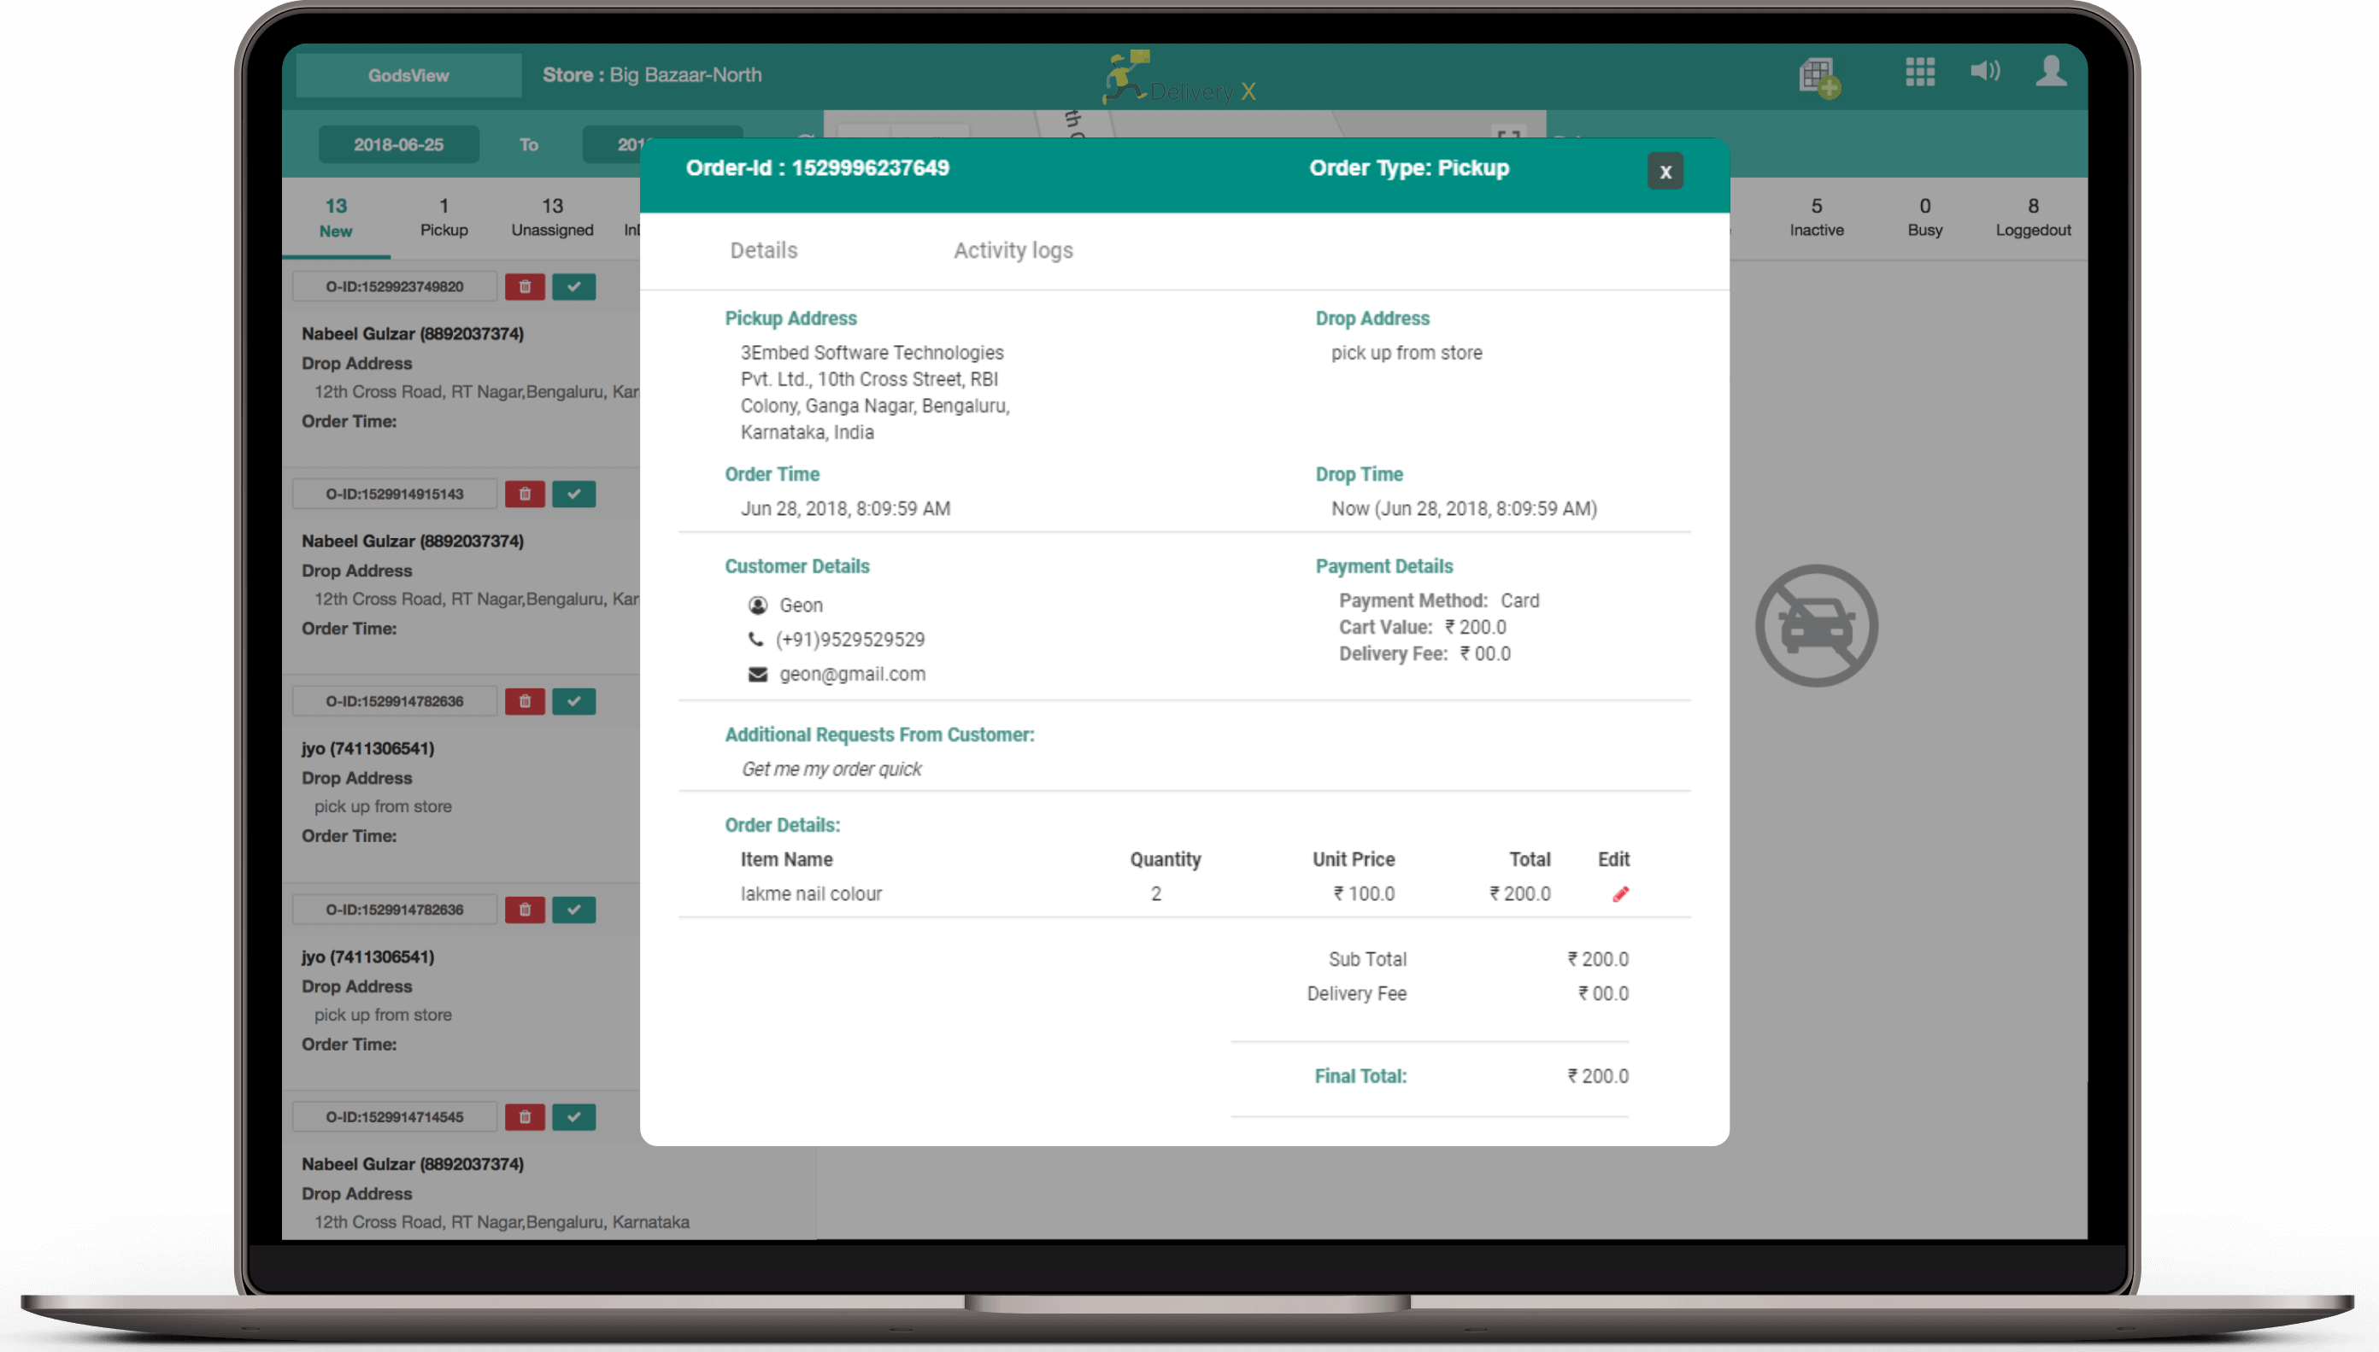
Task: Click order ID label O-ID:1529914915143
Action: pyautogui.click(x=395, y=494)
